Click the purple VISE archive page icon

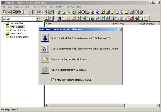click(x=136, y=12)
